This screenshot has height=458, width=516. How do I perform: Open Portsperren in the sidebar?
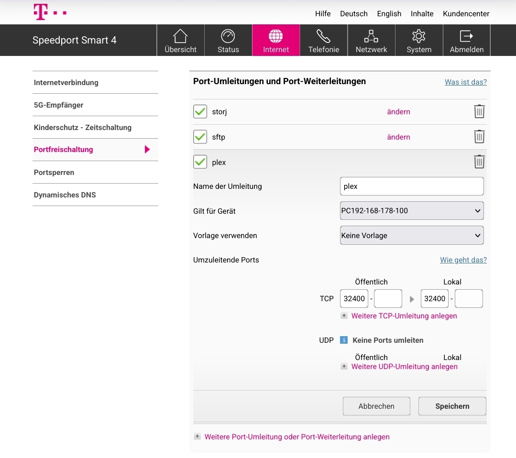pos(96,173)
